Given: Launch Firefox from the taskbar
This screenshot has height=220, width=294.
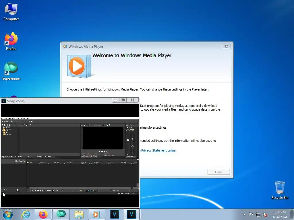Looking at the screenshot, I should click(43, 214).
